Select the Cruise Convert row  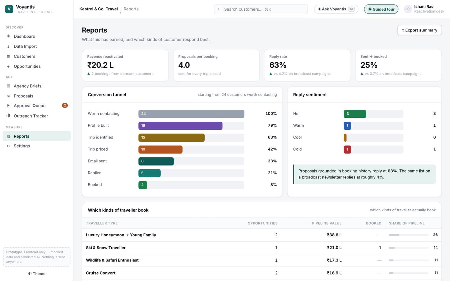click(262, 273)
